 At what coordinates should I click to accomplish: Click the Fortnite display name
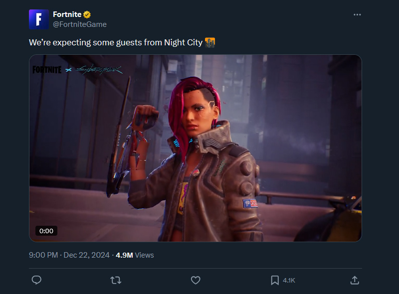(67, 14)
